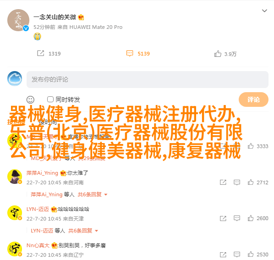Focus the 发布你的评论 comment input field
The width and height of the screenshot is (274, 260).
pyautogui.click(x=148, y=79)
